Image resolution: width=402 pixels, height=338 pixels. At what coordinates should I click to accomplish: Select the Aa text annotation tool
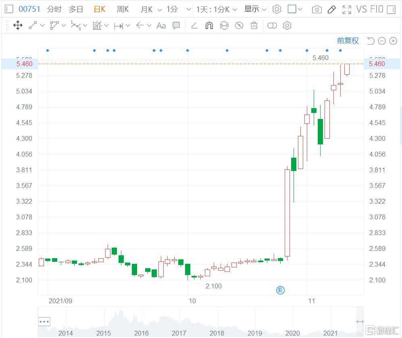click(x=161, y=26)
